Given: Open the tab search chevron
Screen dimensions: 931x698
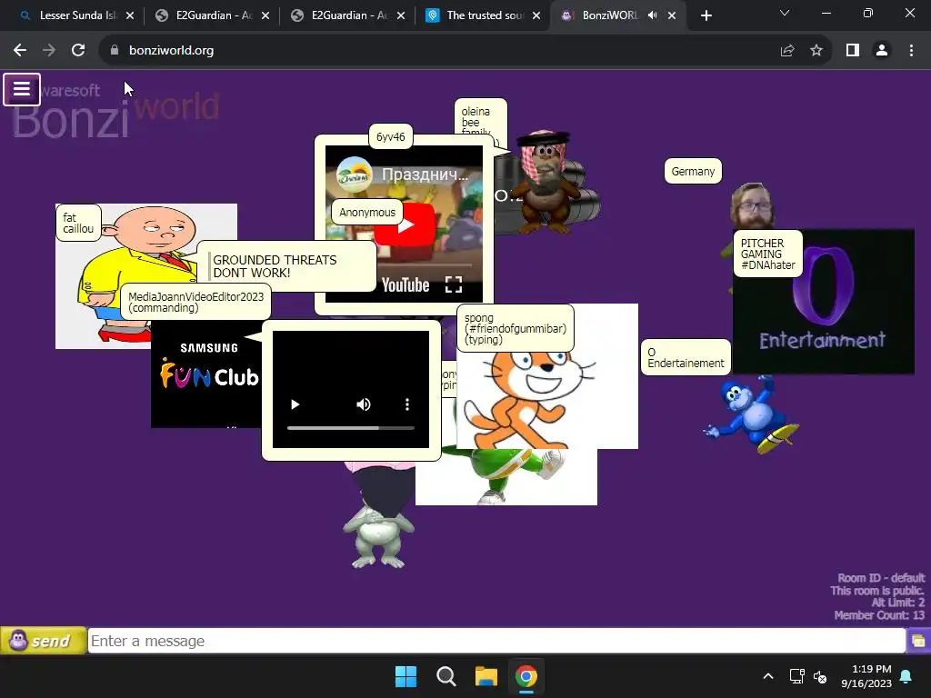Looking at the screenshot, I should (785, 13).
